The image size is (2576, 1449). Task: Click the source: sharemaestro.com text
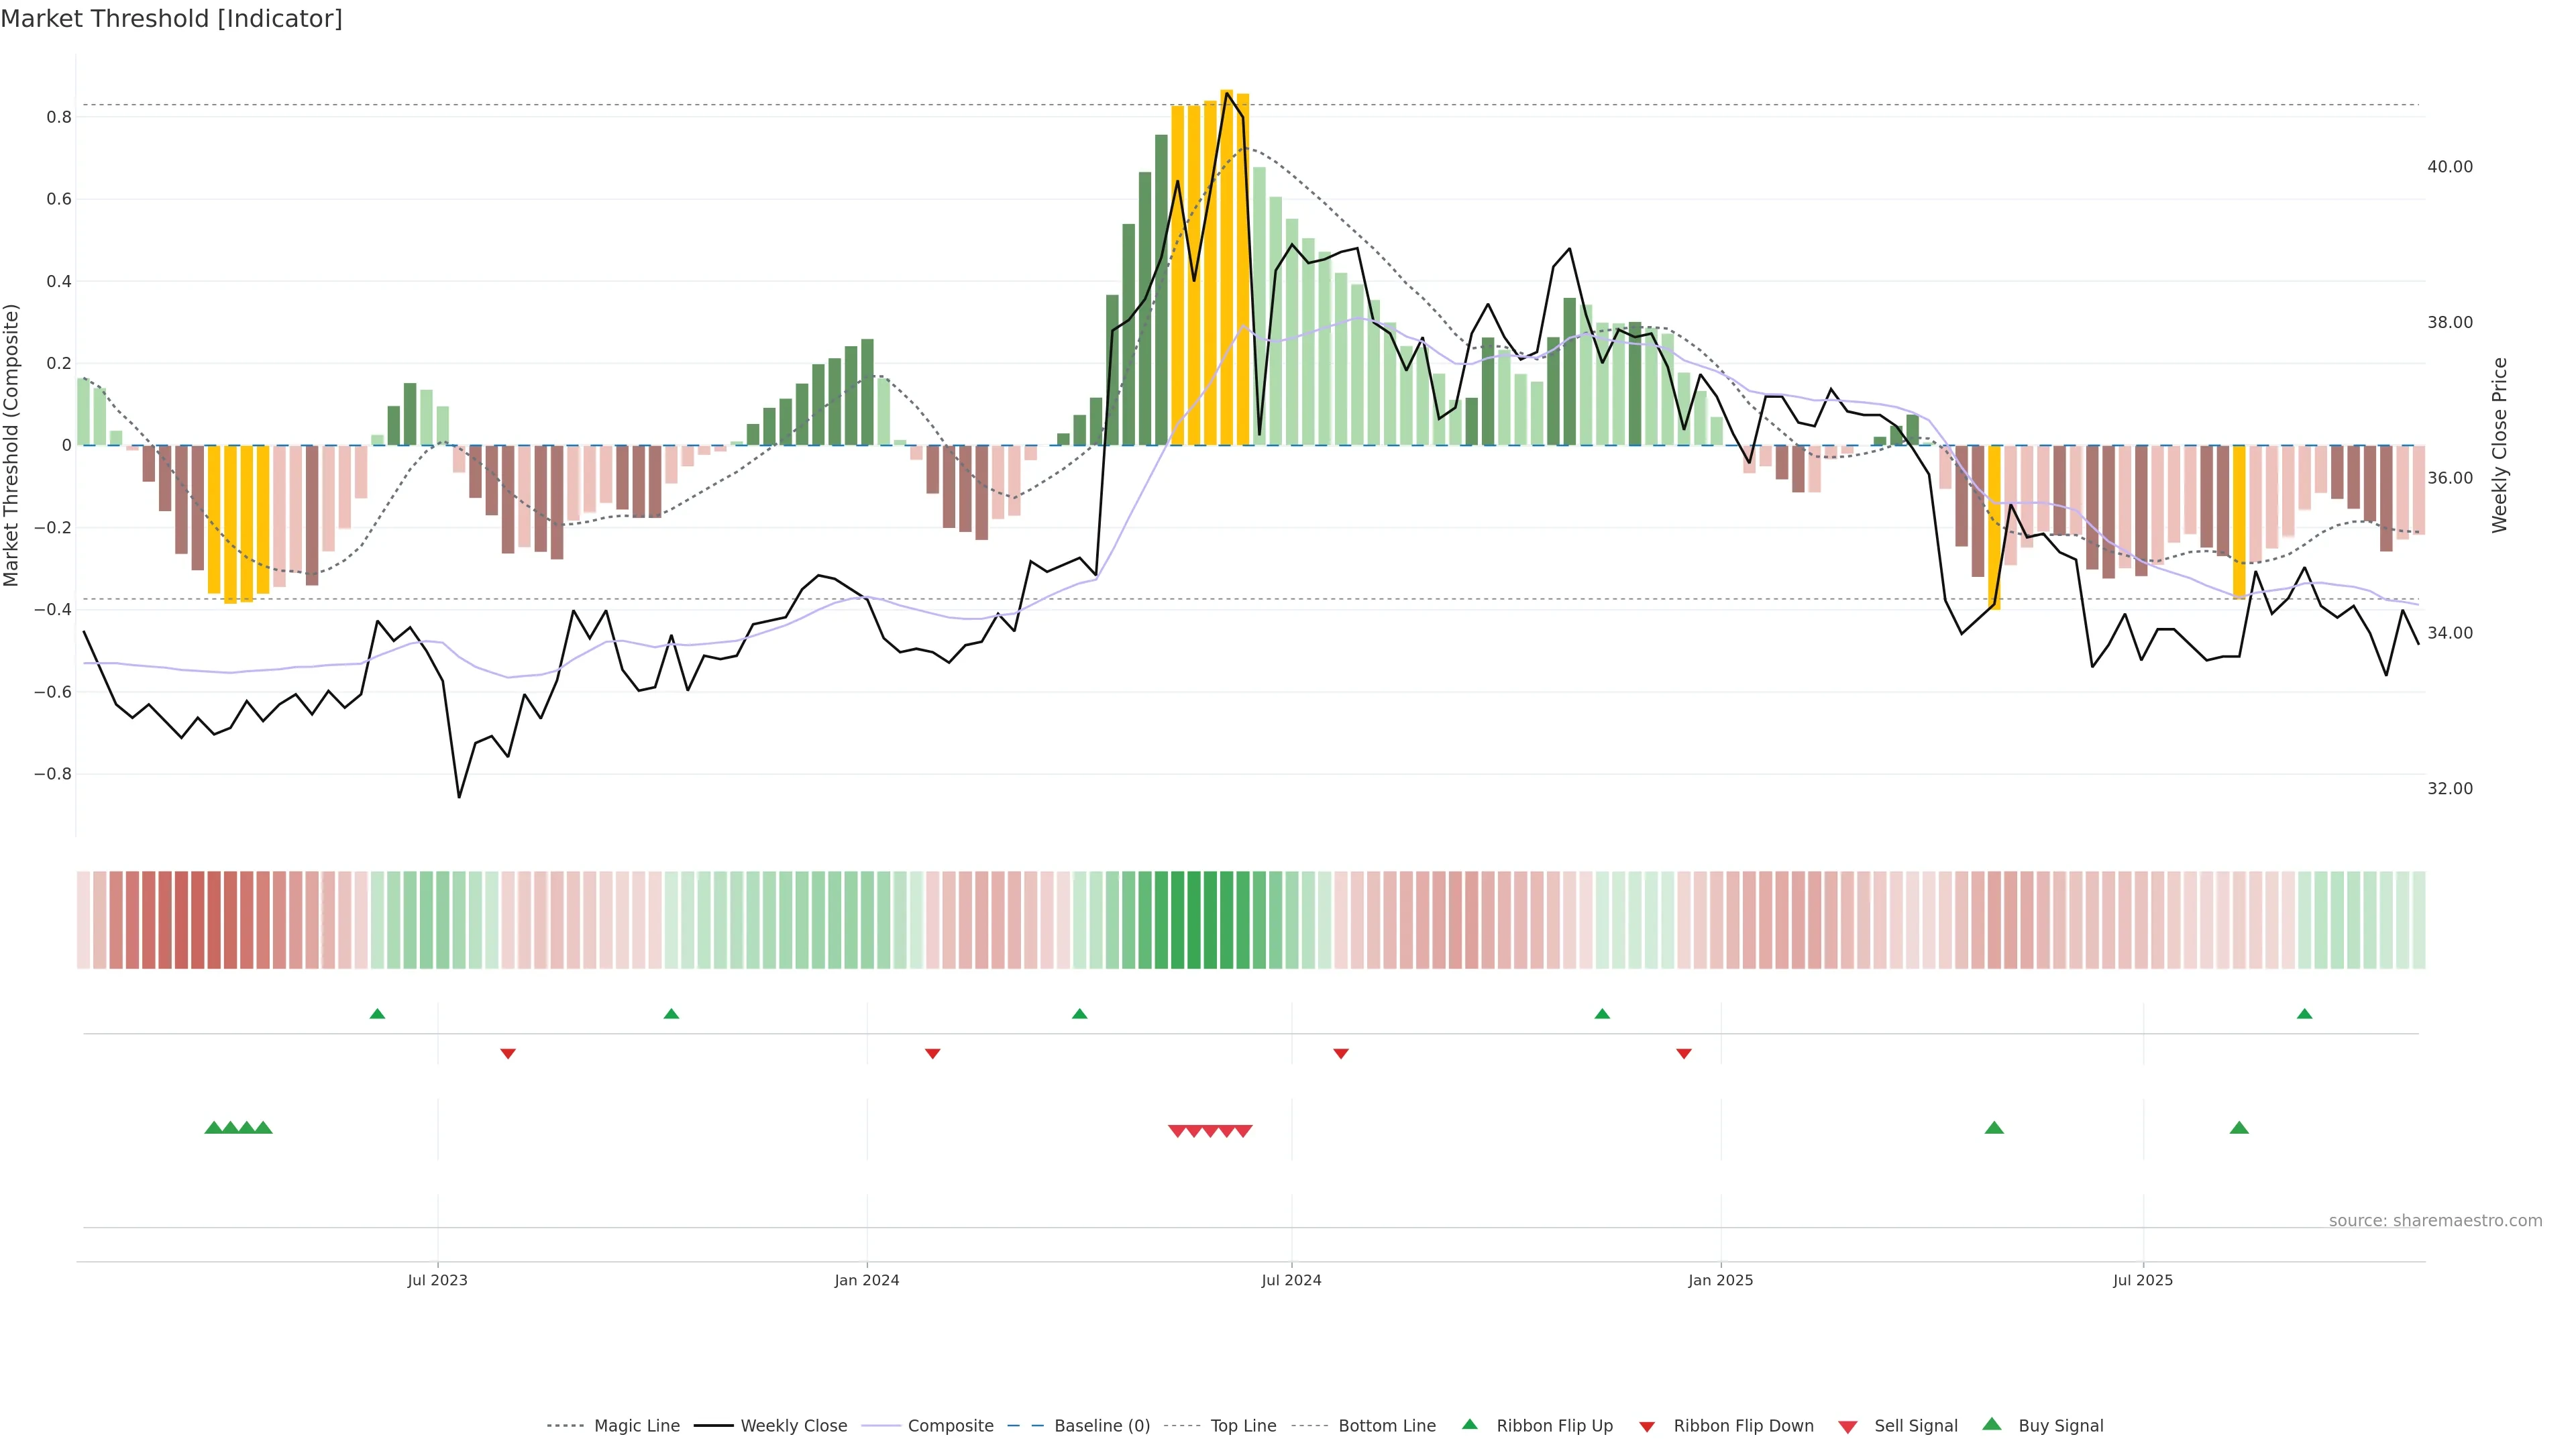click(2435, 1221)
